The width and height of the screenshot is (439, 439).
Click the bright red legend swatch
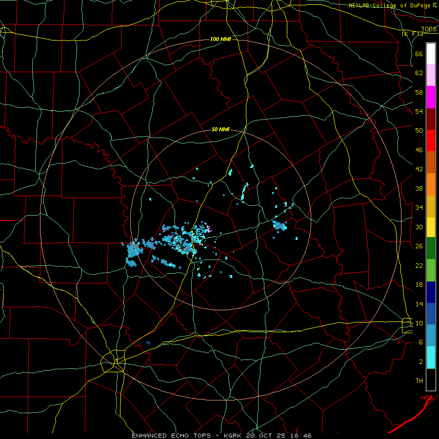431,140
